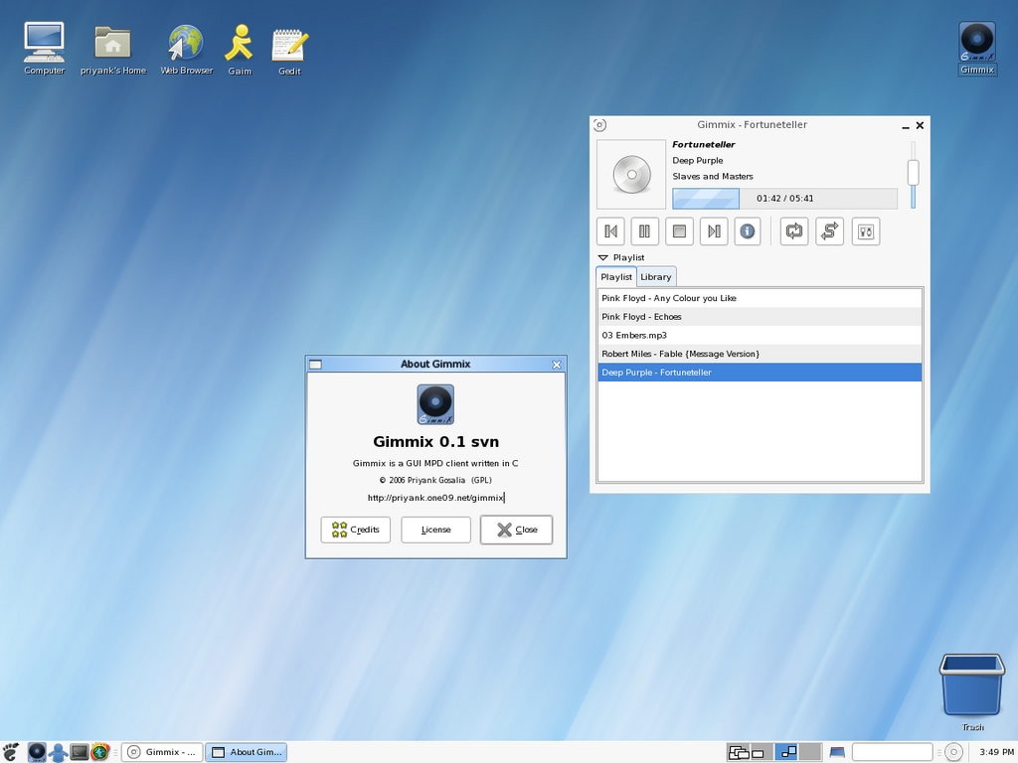
Task: Open About Gimmix window menu icon
Action: click(315, 365)
